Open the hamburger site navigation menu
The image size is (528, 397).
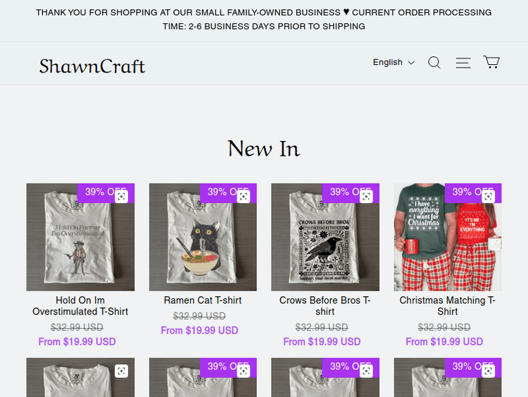(463, 63)
